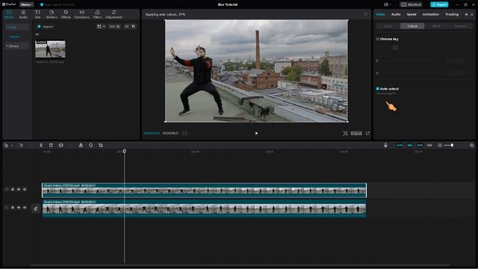This screenshot has width=478, height=269.
Task: Lock the lower main track
Action: tap(13, 208)
